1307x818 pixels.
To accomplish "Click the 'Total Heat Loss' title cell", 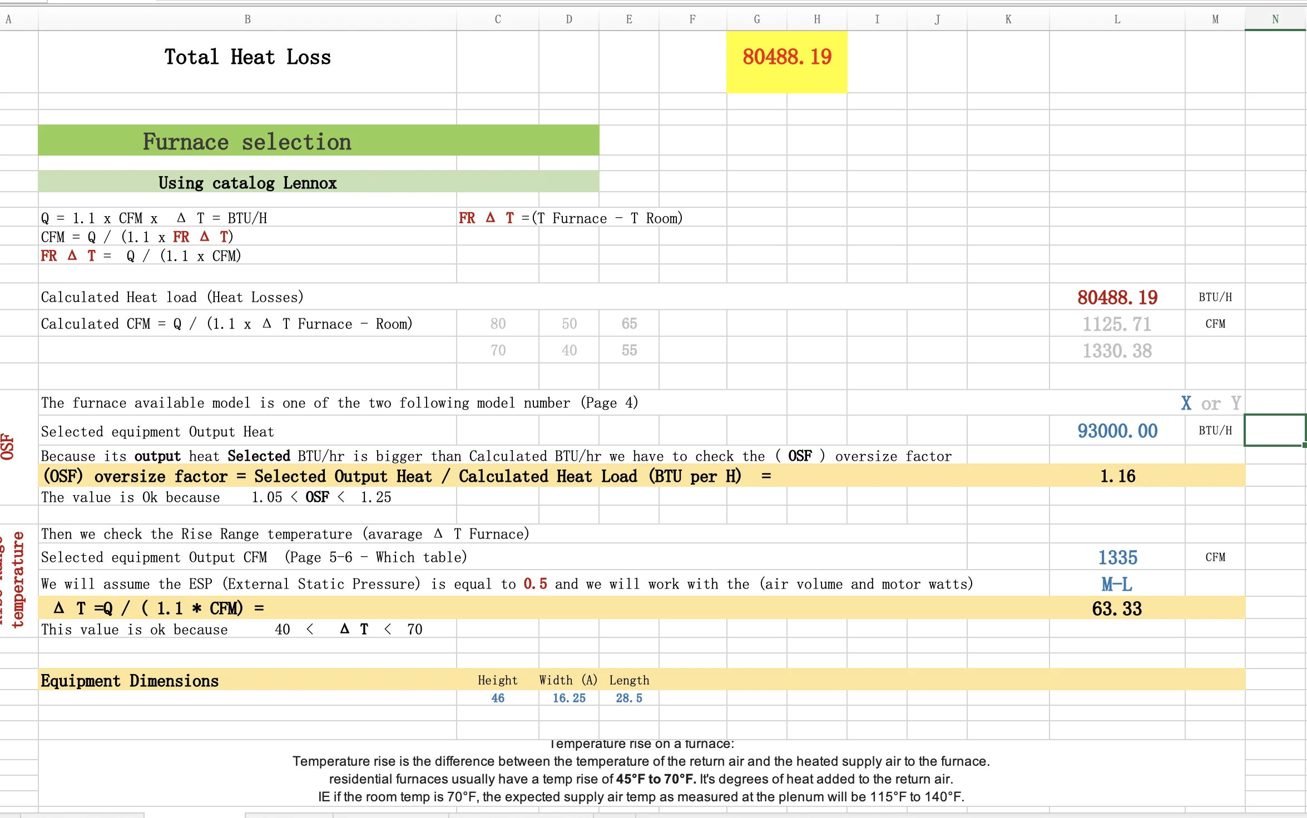I will [x=247, y=57].
